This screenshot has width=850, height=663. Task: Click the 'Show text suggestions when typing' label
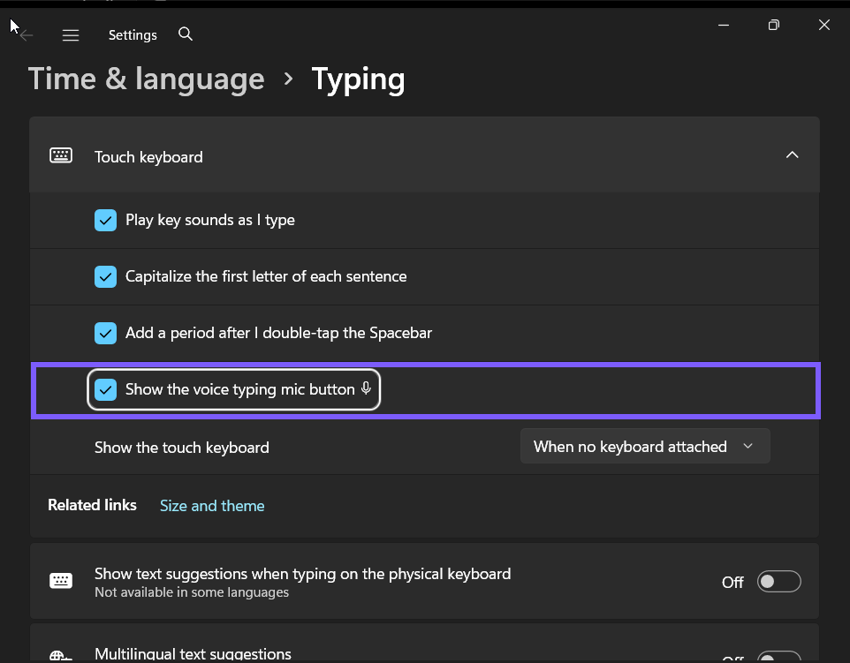302,574
